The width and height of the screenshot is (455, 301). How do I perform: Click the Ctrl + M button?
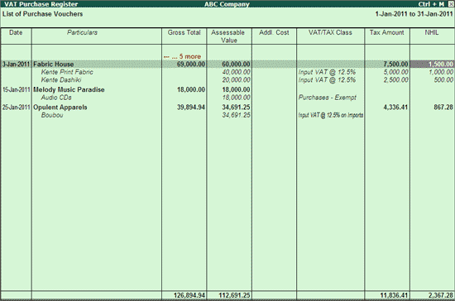click(x=431, y=4)
